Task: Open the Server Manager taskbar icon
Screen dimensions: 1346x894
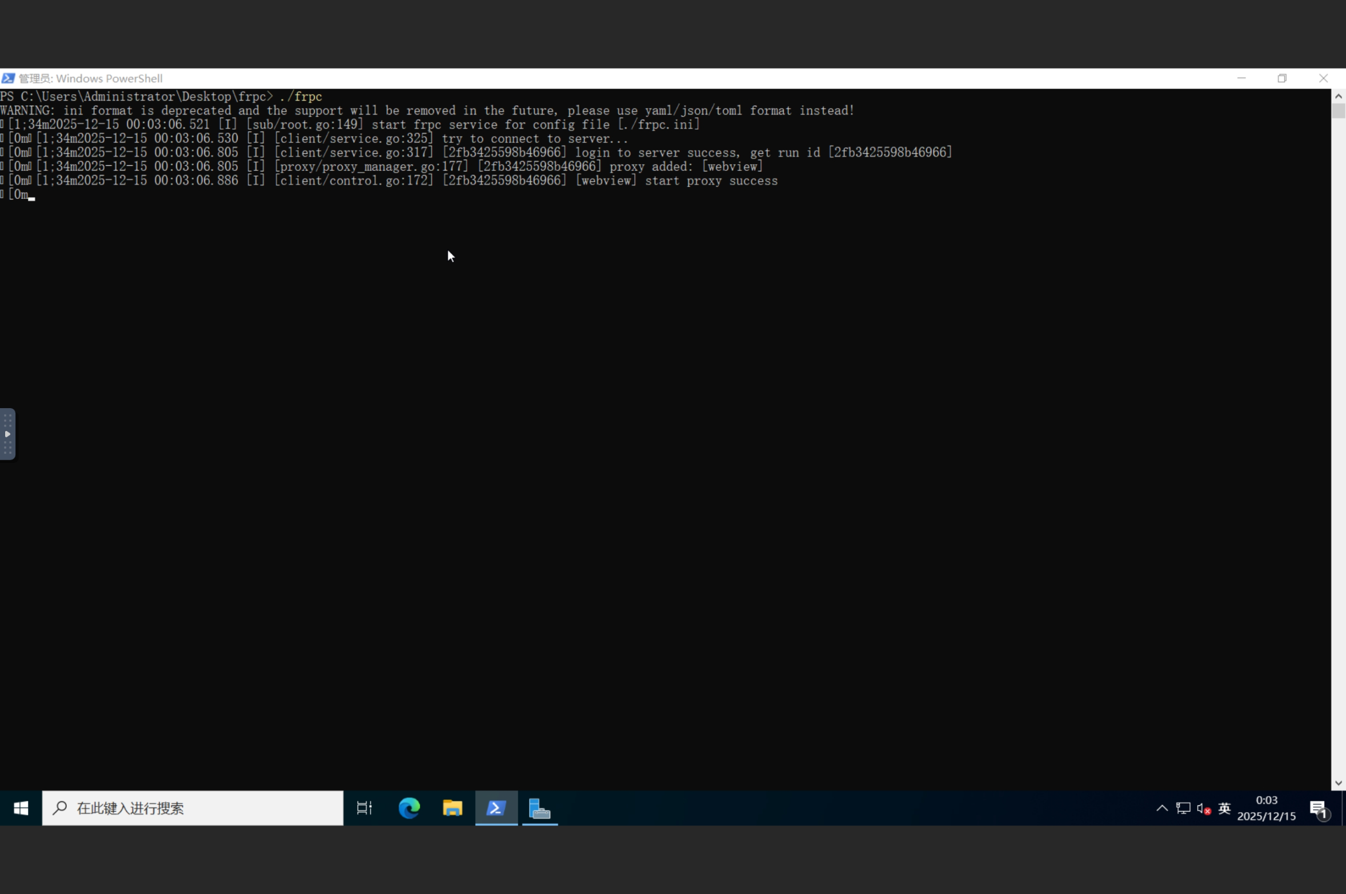Action: click(539, 808)
